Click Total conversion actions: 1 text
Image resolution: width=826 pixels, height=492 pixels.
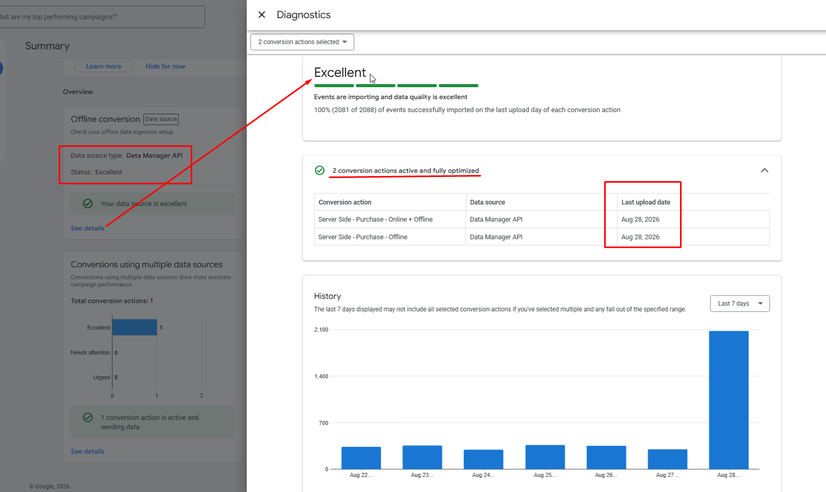112,301
